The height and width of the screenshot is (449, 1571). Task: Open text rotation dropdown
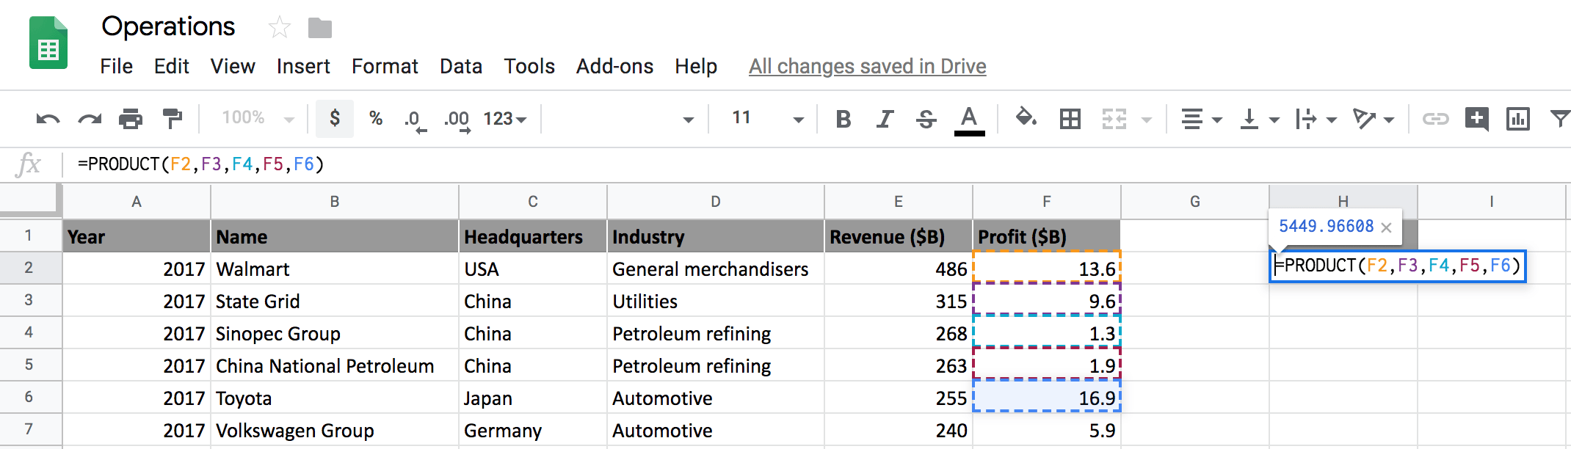point(1374,119)
